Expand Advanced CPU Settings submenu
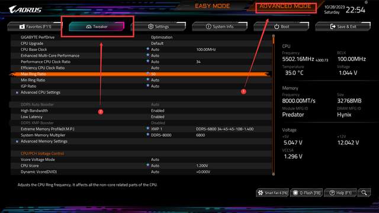This screenshot has width=379, height=213. pyautogui.click(x=40, y=92)
